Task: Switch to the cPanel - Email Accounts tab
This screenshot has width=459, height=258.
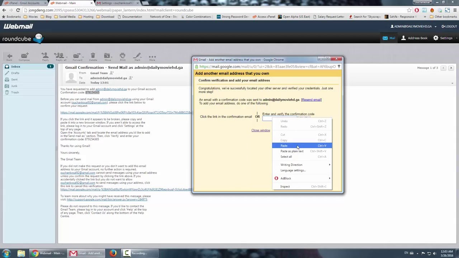Action: click(24, 3)
